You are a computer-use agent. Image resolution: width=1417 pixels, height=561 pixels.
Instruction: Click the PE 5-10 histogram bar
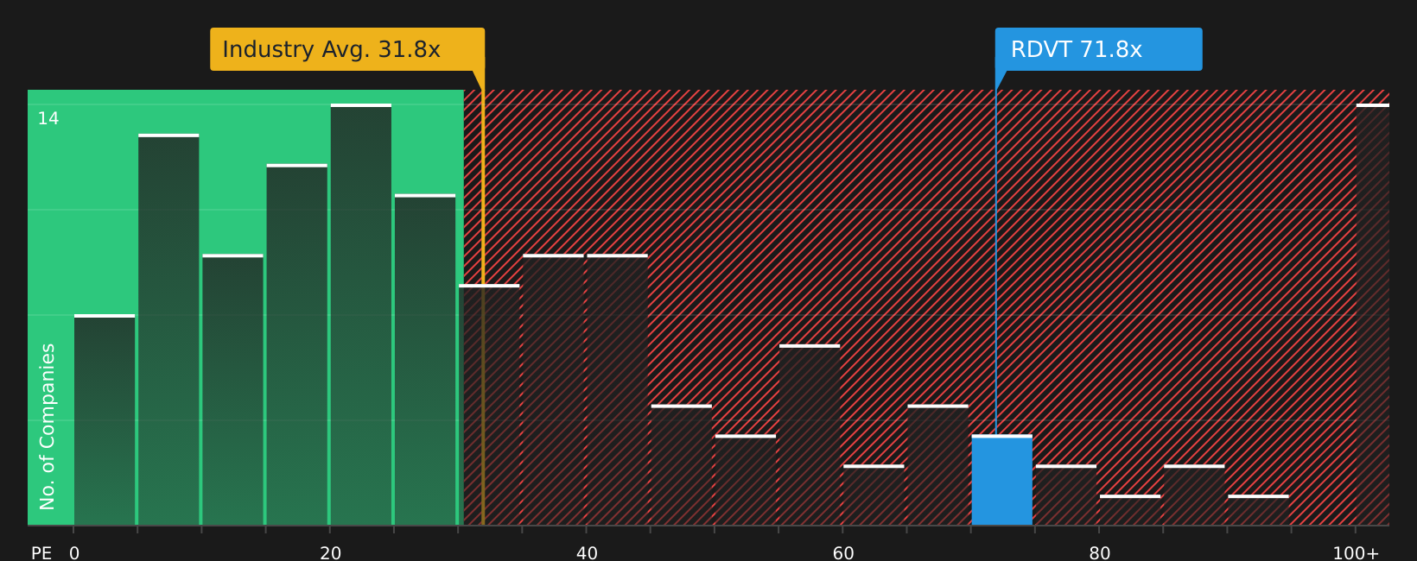click(x=168, y=330)
